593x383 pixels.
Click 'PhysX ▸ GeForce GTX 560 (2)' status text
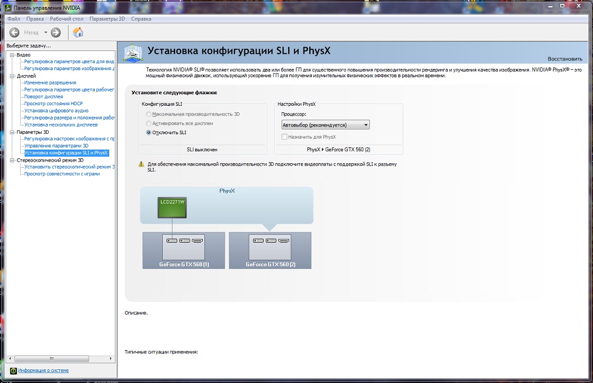pyautogui.click(x=339, y=150)
